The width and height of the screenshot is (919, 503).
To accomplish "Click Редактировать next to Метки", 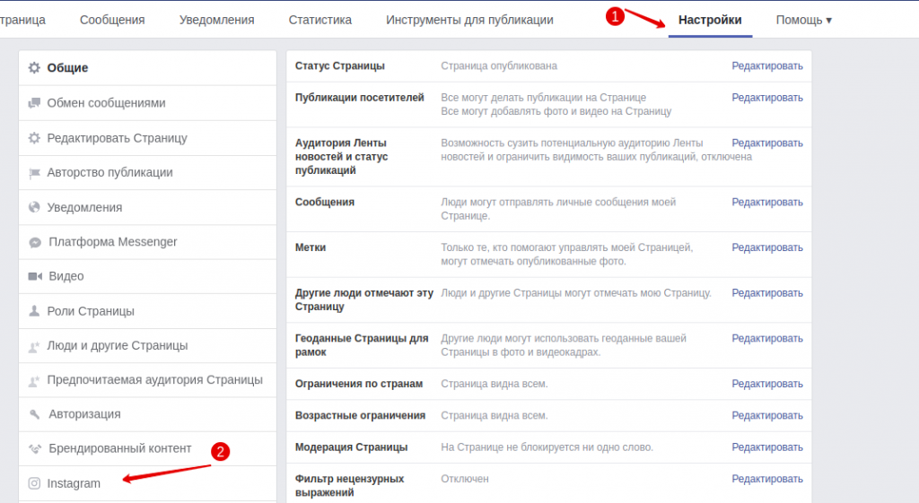I will 767,248.
